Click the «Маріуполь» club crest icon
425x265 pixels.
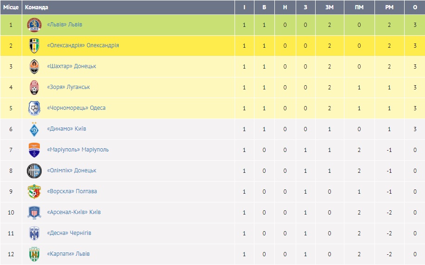(x=34, y=150)
